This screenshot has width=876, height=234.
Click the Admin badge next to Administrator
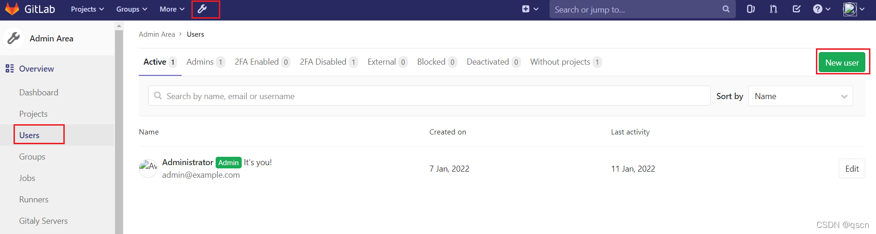229,162
